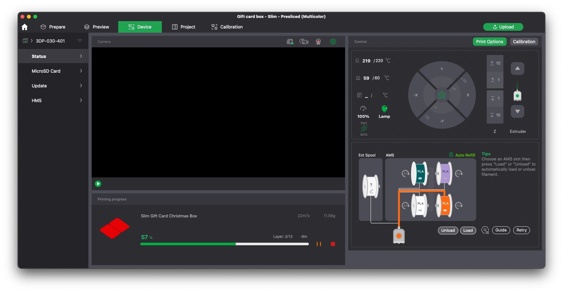
Task: Stop the print with red square
Action: (x=333, y=244)
